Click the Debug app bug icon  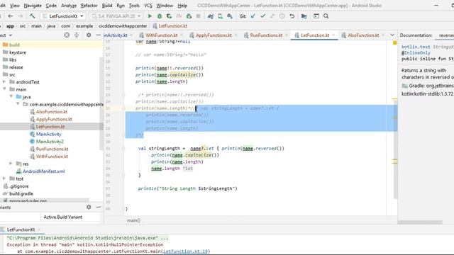[159, 16]
